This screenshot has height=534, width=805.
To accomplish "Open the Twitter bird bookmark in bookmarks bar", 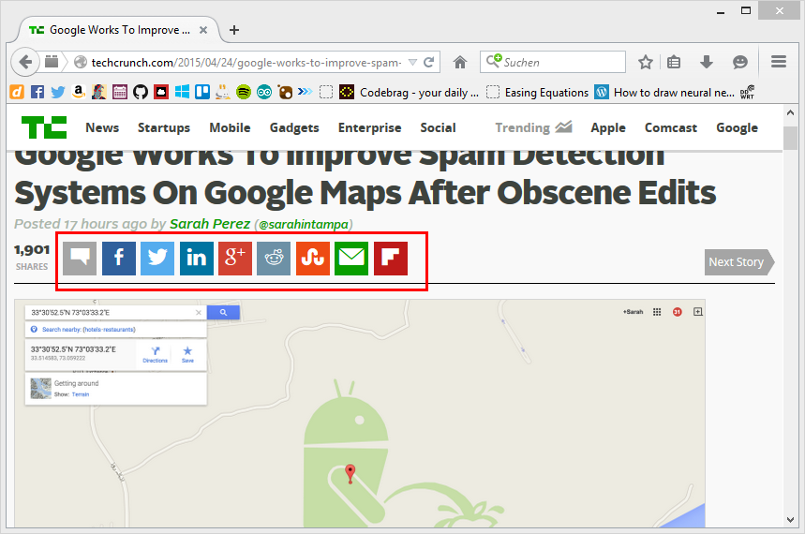I will pos(58,93).
